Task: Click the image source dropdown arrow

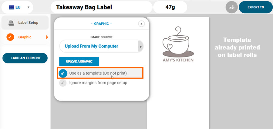Action: pos(141,47)
